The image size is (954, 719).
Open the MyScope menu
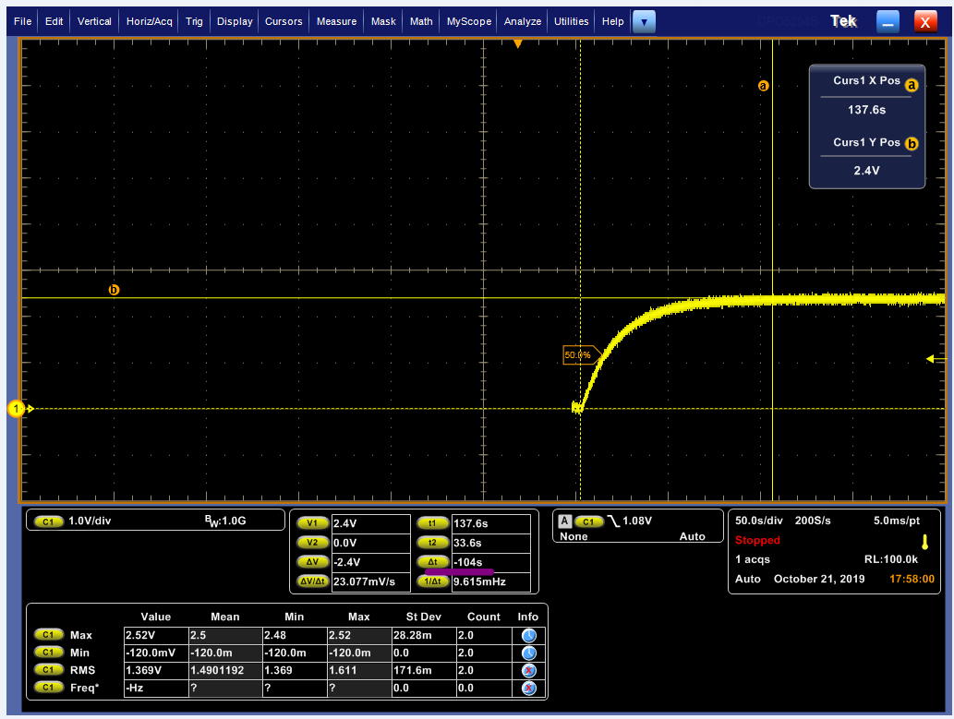(468, 21)
